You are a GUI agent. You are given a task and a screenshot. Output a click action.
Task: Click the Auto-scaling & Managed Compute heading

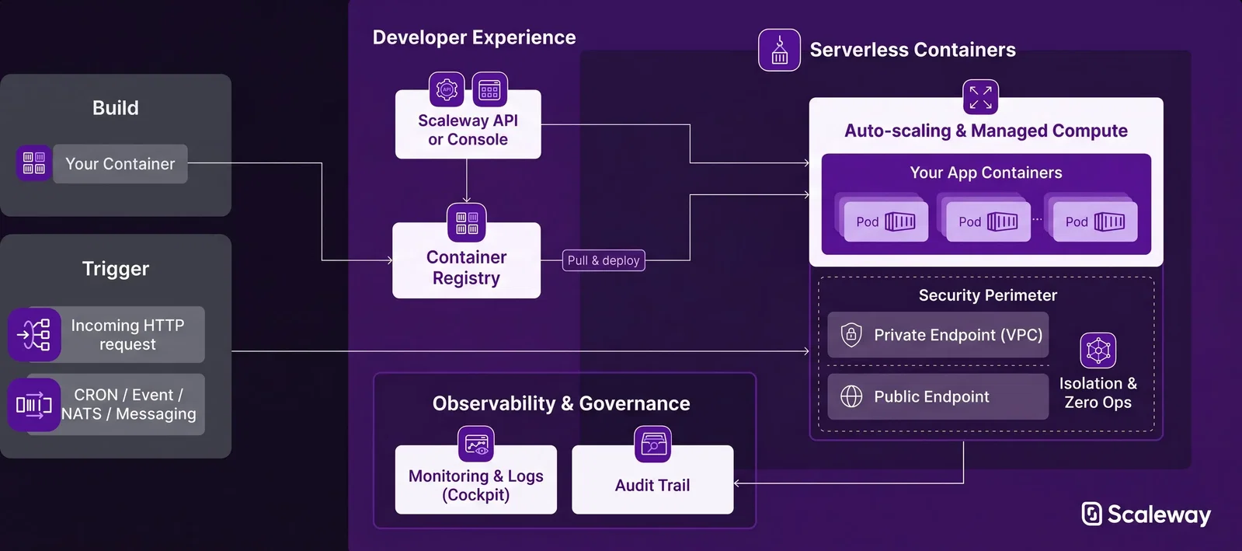tap(986, 131)
